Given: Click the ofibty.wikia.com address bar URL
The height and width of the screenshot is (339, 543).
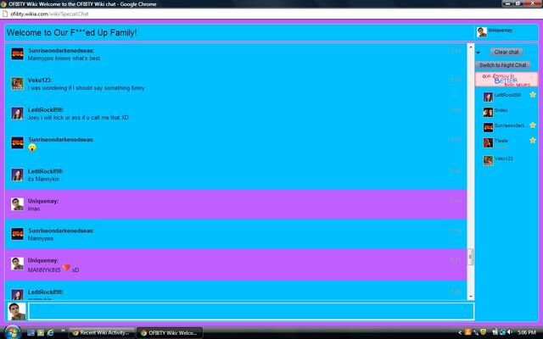Looking at the screenshot, I should click(x=49, y=14).
